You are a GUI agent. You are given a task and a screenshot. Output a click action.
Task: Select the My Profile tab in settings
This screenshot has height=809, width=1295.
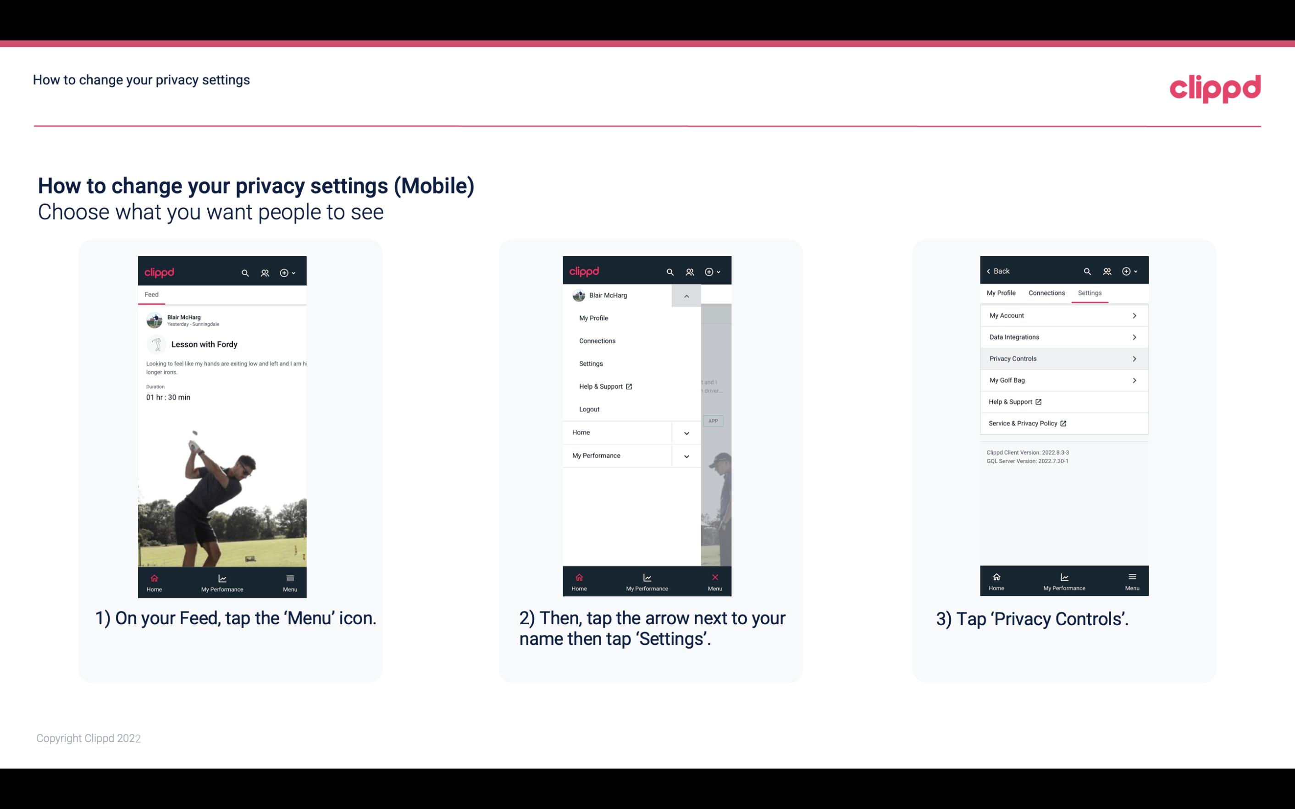pyautogui.click(x=1002, y=292)
